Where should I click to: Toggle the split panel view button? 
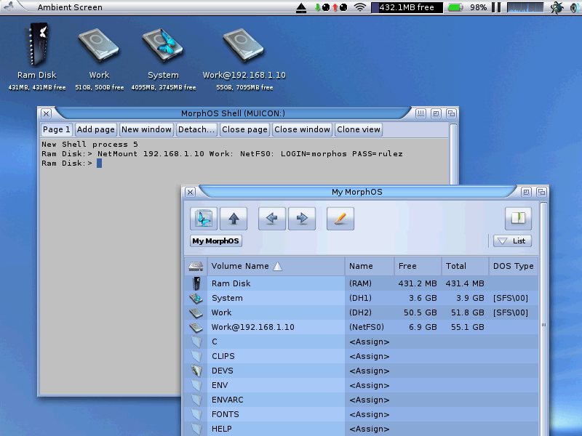(x=518, y=219)
